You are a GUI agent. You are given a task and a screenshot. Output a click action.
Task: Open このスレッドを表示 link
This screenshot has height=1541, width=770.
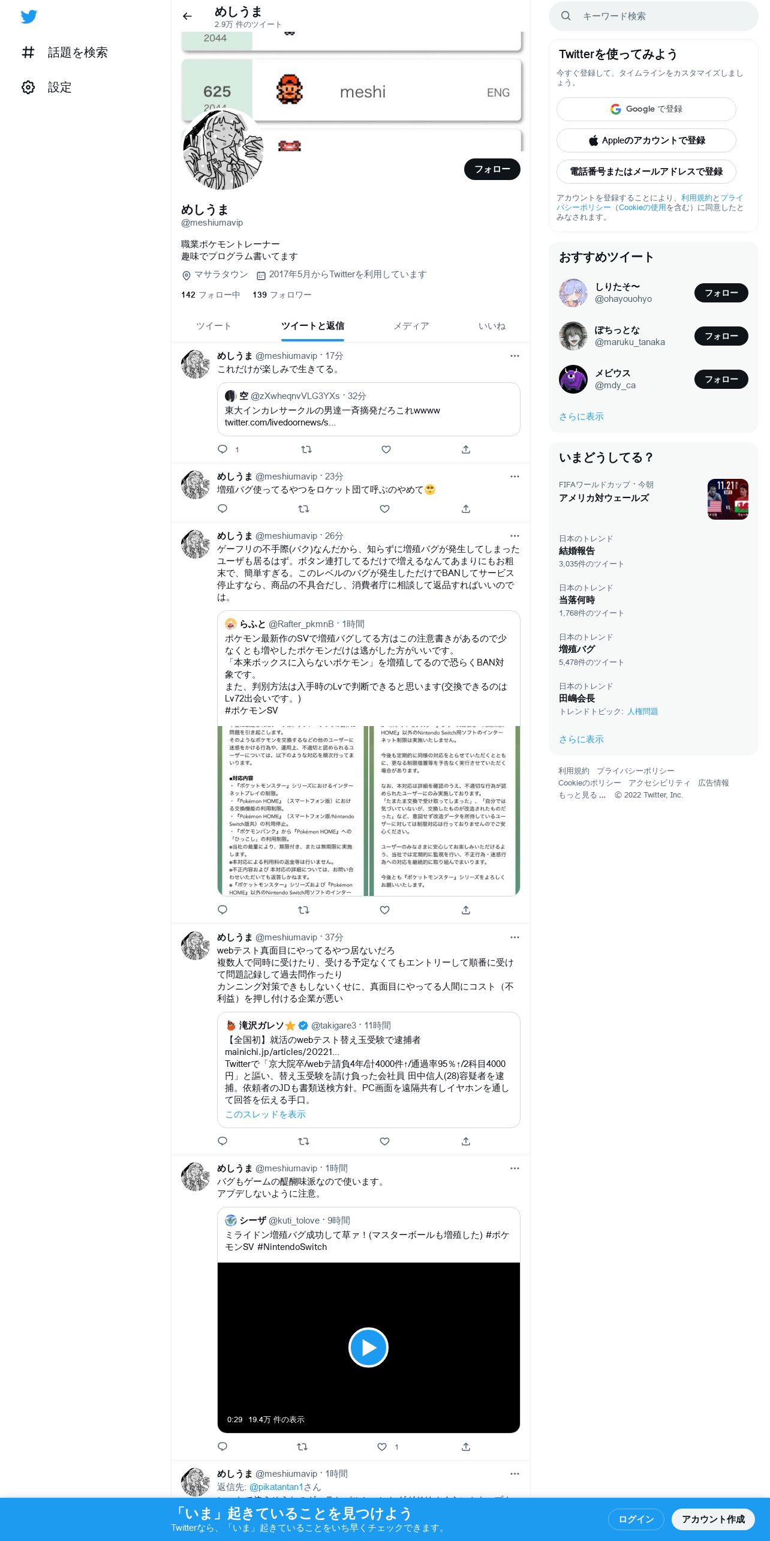[x=265, y=1114]
